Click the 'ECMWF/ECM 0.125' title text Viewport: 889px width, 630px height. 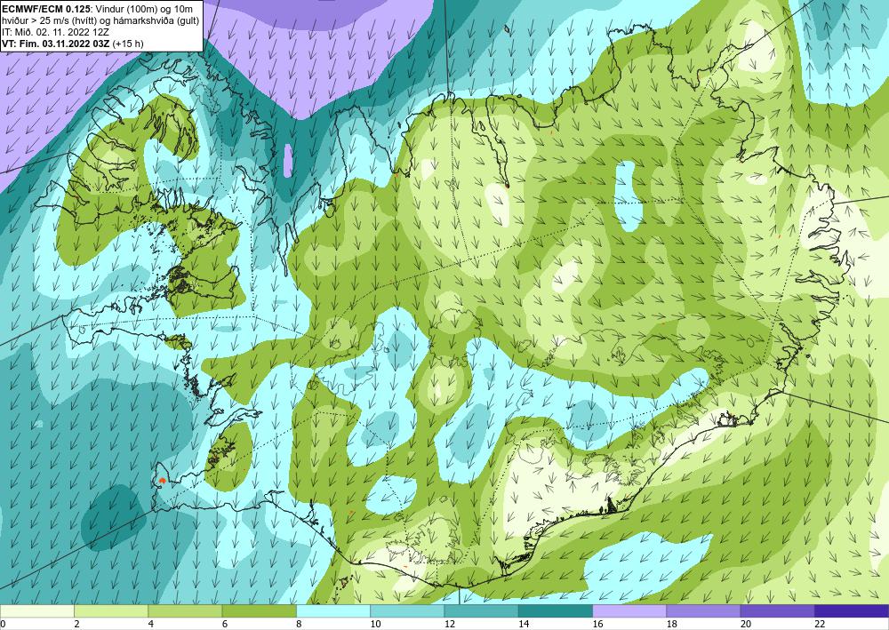(44, 9)
